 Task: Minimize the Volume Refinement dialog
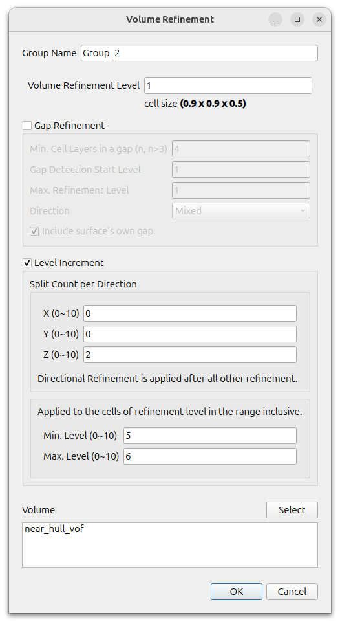pyautogui.click(x=275, y=19)
